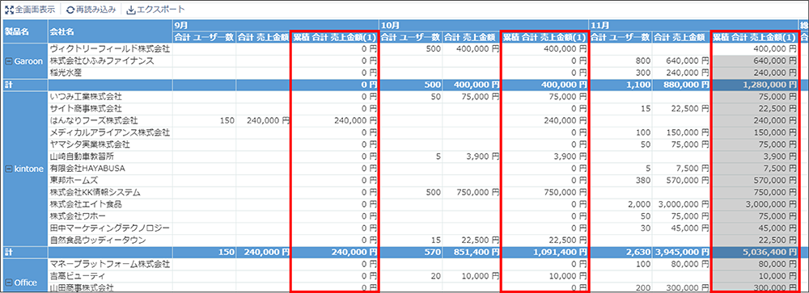Select the 再読み込み button
809x293 pixels.
[x=91, y=10]
